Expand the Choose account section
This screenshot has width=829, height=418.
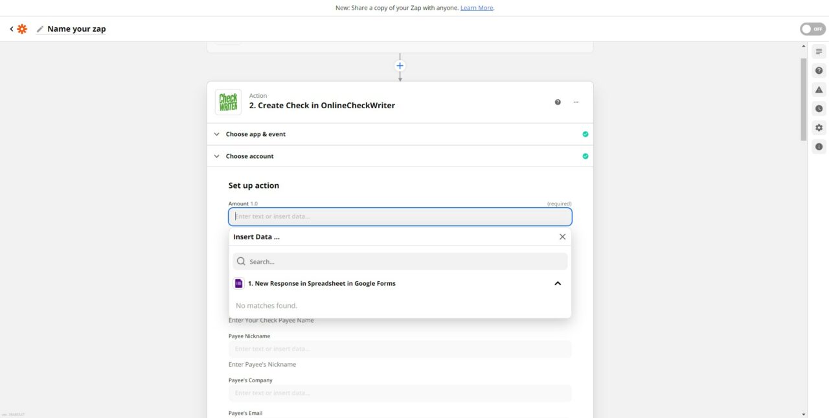pyautogui.click(x=217, y=156)
